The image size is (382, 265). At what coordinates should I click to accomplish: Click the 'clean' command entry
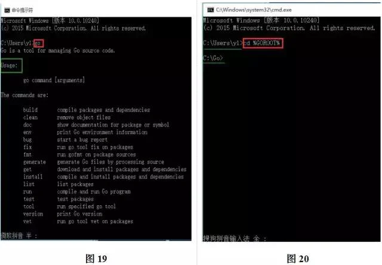[x=30, y=118]
